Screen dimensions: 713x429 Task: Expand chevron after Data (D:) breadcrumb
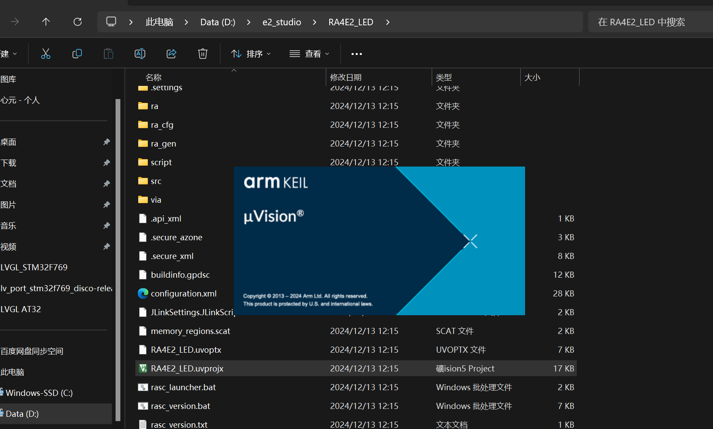(x=249, y=22)
